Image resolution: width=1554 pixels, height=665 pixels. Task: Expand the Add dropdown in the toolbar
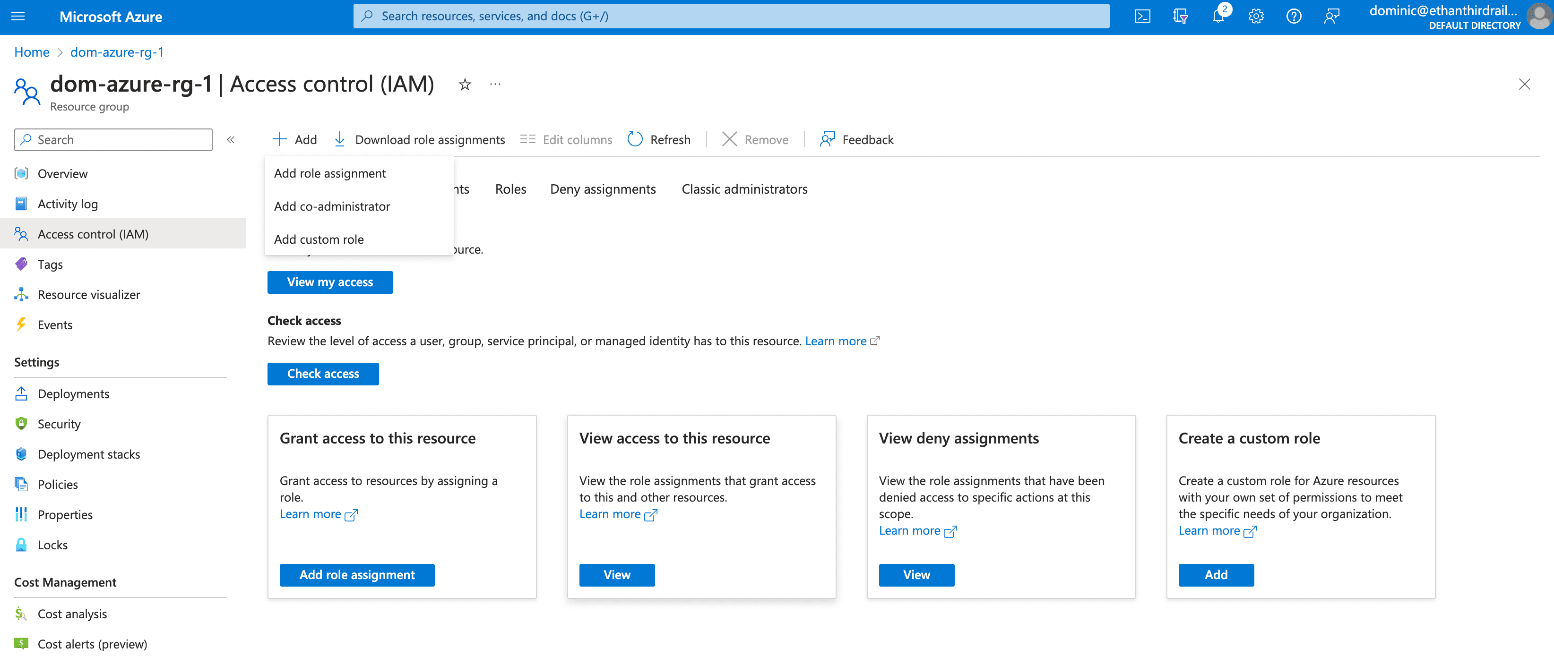tap(294, 140)
